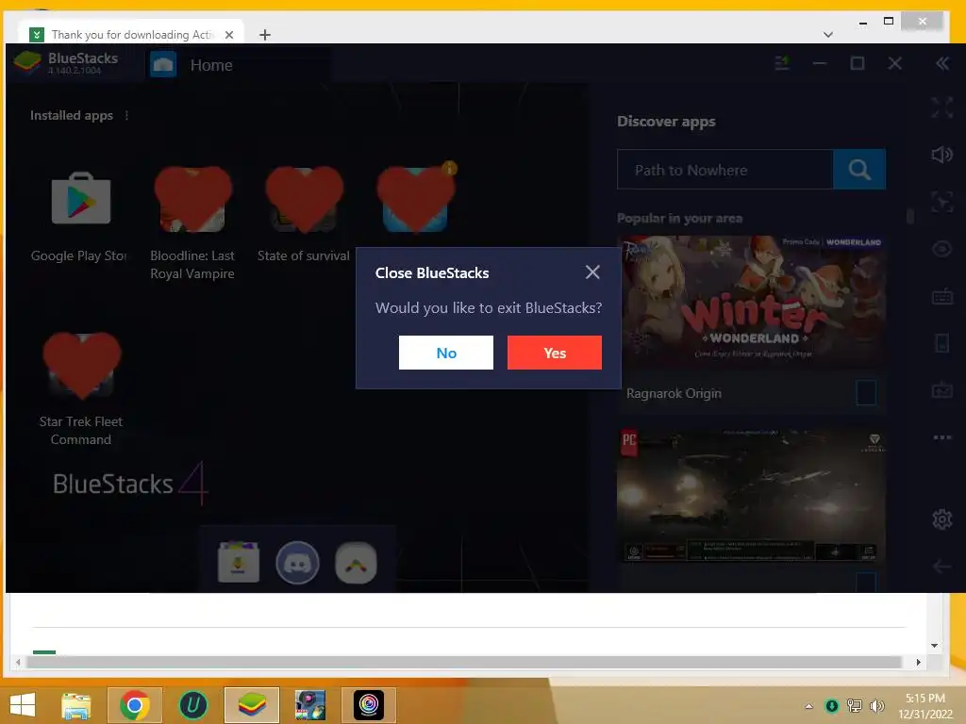
Task: Click the green download tray icon
Action: pyautogui.click(x=832, y=706)
